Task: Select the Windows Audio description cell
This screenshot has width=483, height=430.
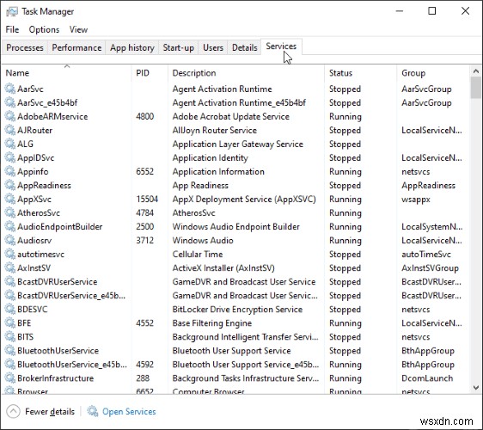Action: [203, 241]
